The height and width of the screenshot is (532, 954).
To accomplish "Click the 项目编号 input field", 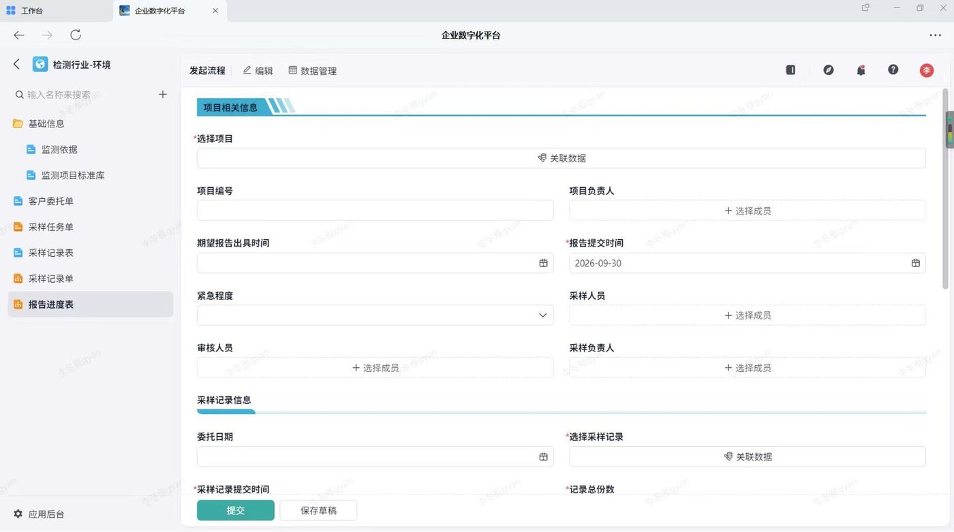I will click(375, 210).
